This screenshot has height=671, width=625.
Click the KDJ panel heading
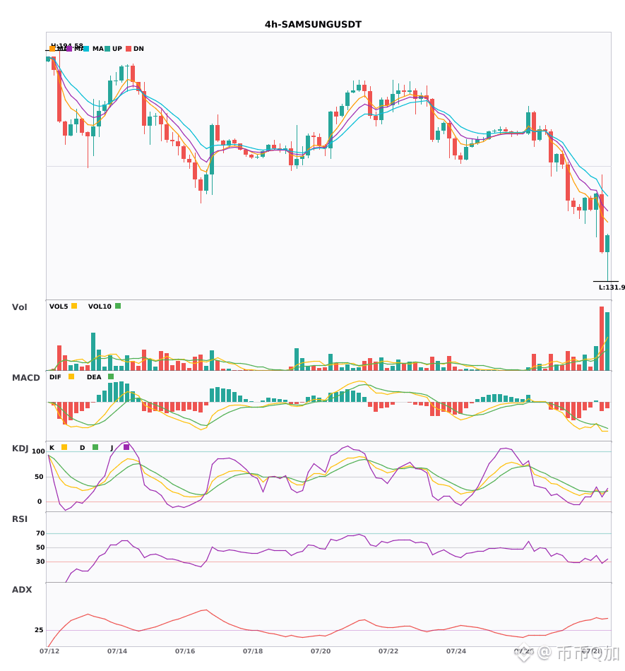(x=20, y=449)
